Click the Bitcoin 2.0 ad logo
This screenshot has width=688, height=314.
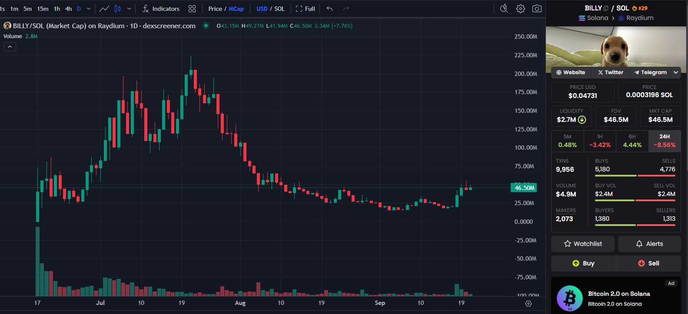point(569,298)
